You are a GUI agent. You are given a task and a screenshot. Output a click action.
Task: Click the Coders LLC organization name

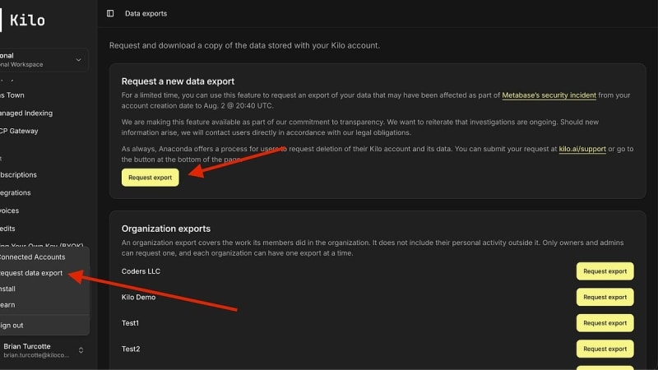pyautogui.click(x=141, y=271)
